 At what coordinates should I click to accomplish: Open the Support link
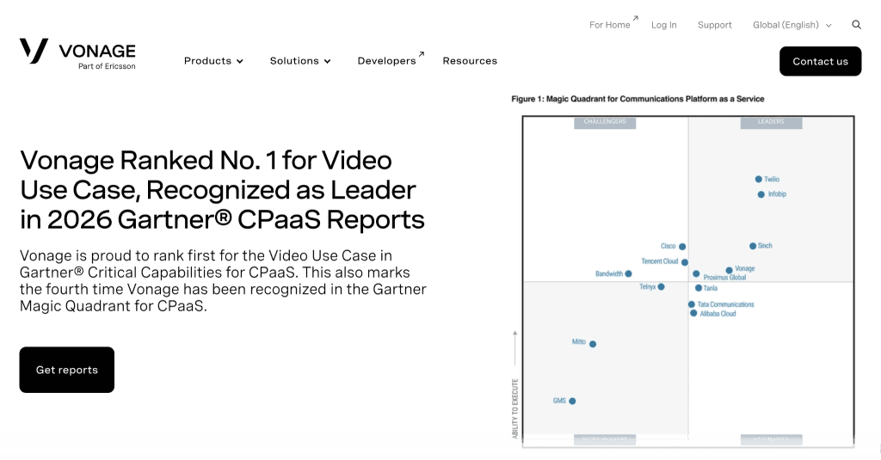click(x=715, y=25)
